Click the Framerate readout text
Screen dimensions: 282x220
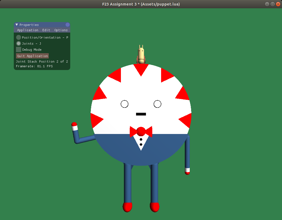(x=34, y=66)
